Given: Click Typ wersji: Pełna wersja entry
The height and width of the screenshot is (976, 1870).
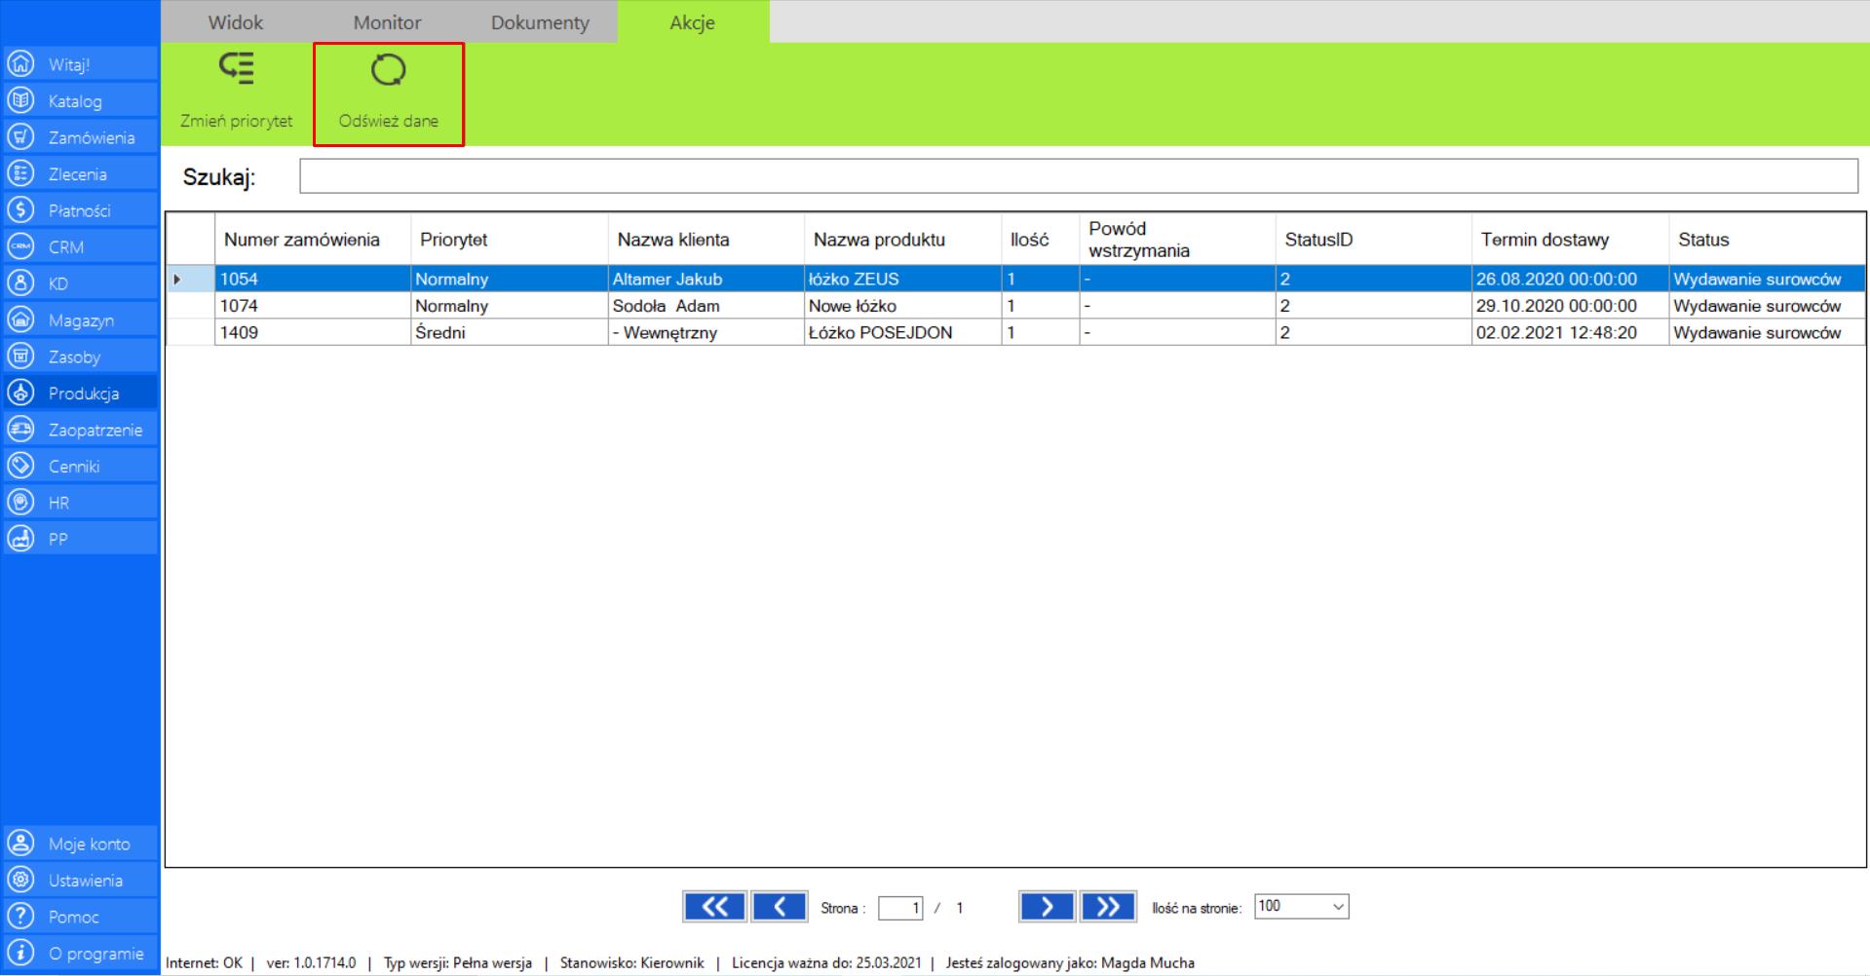Looking at the screenshot, I should tap(458, 962).
